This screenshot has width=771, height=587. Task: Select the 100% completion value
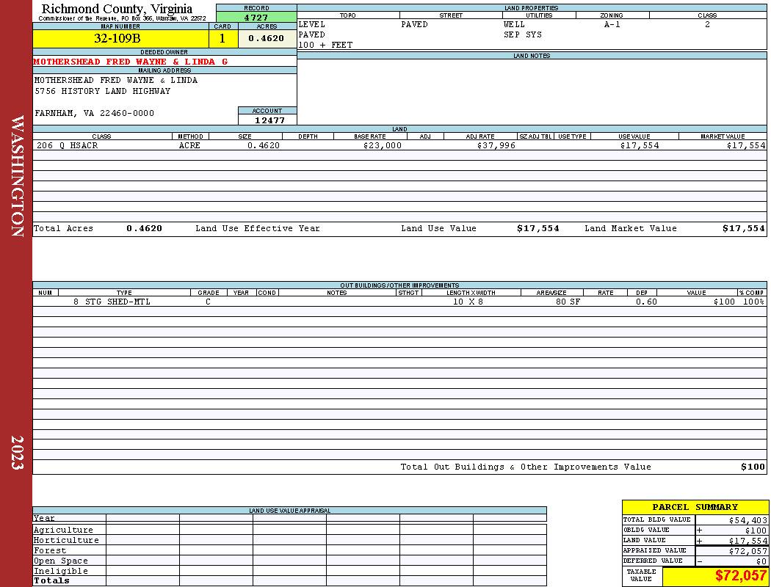(754, 302)
